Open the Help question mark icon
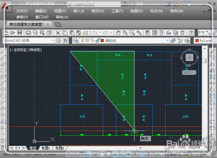This screenshot has height=158, width=217. pos(191,33)
